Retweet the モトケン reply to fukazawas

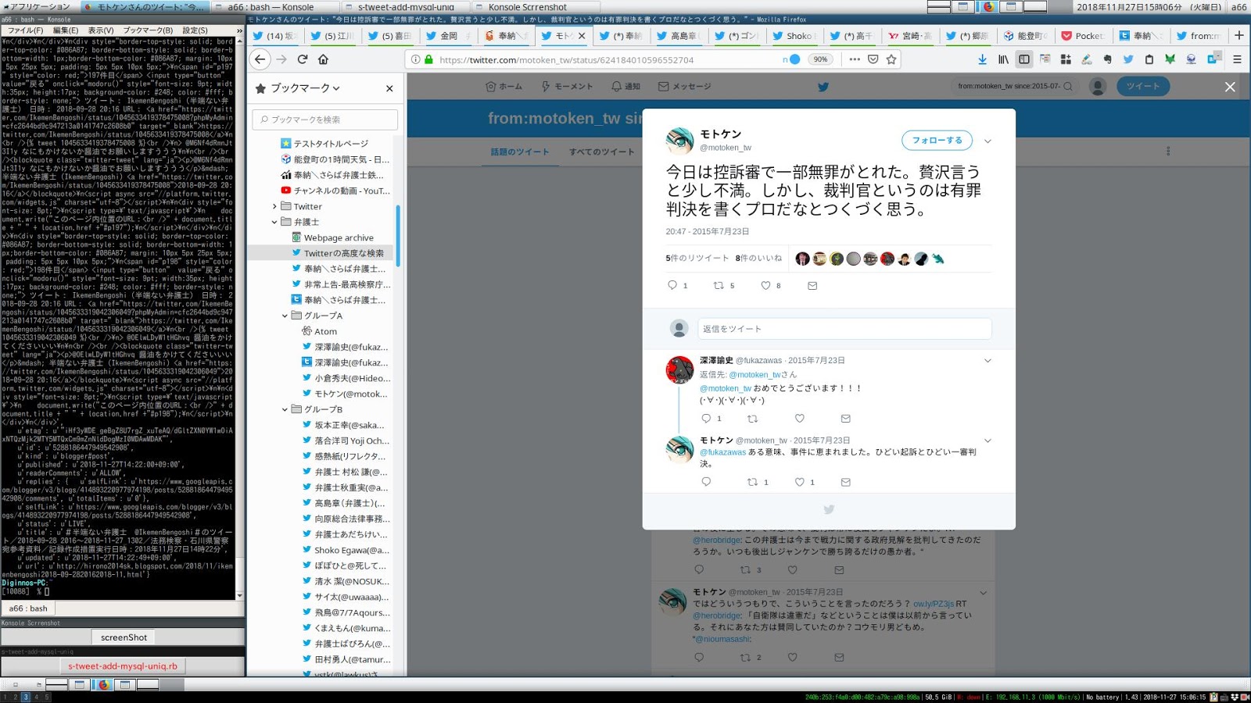pos(753,482)
